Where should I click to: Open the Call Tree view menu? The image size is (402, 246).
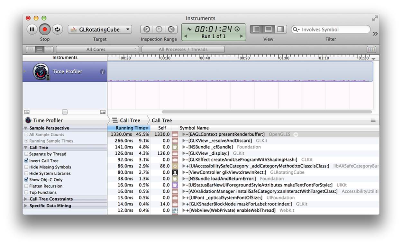point(126,120)
